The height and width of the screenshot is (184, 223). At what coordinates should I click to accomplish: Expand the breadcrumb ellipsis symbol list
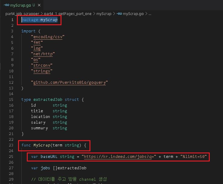150,14
